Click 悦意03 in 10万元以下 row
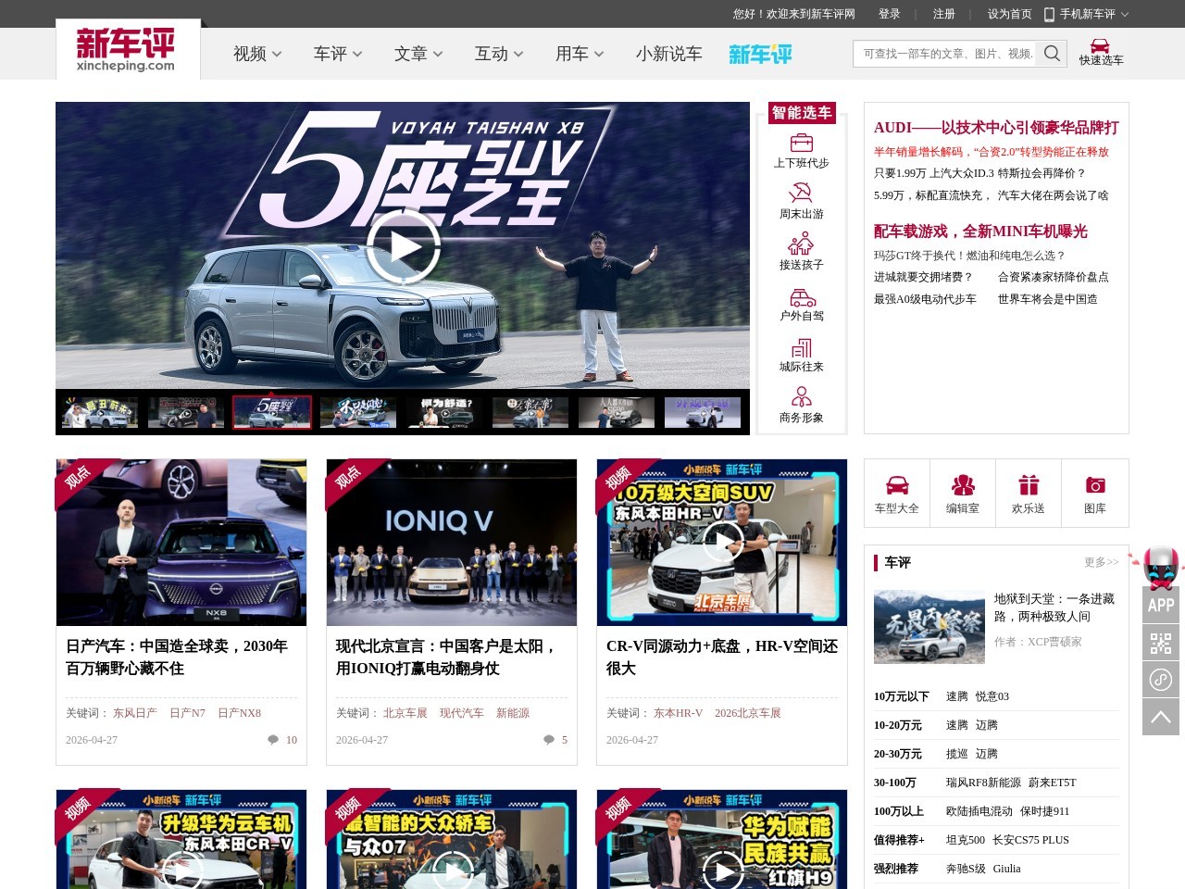 [x=992, y=696]
